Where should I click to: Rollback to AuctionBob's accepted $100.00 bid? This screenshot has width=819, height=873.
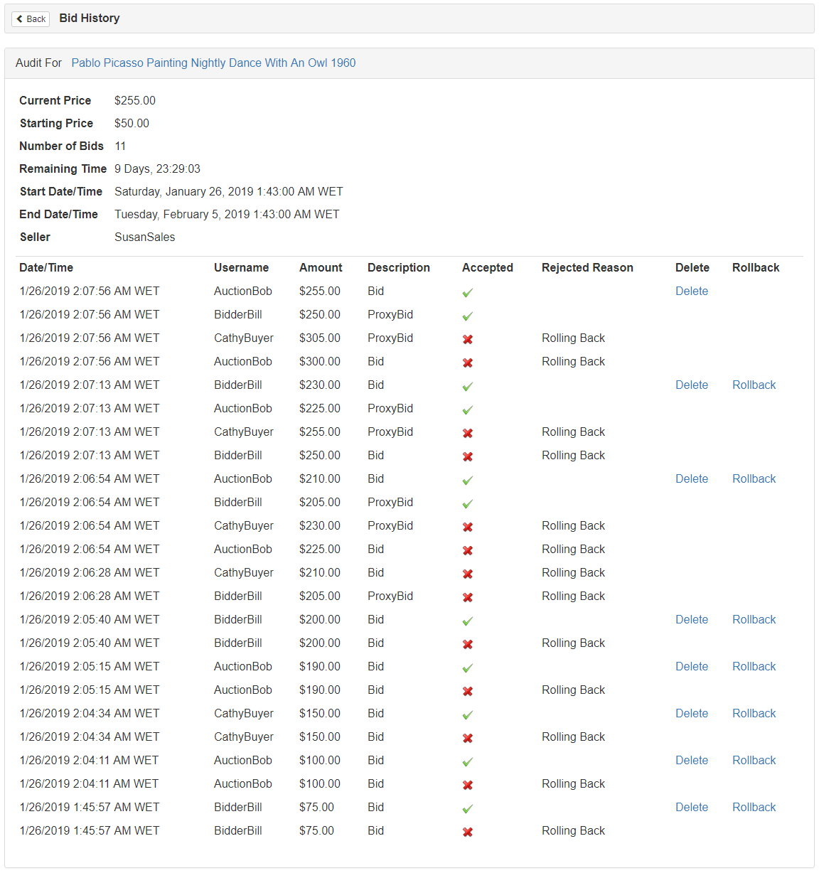(754, 760)
